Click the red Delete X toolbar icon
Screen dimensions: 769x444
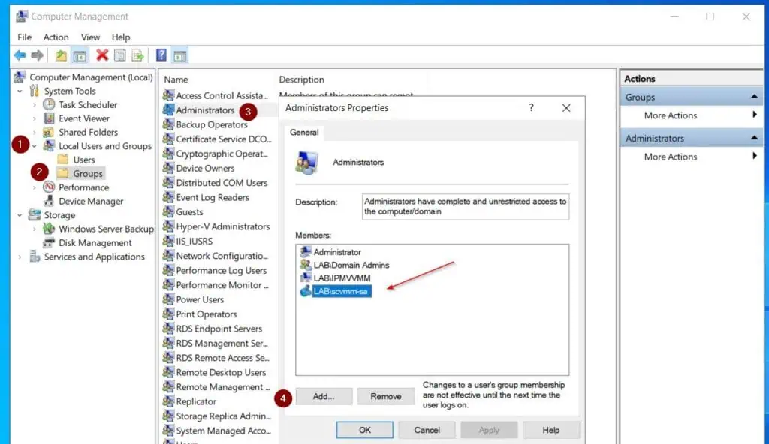(102, 55)
